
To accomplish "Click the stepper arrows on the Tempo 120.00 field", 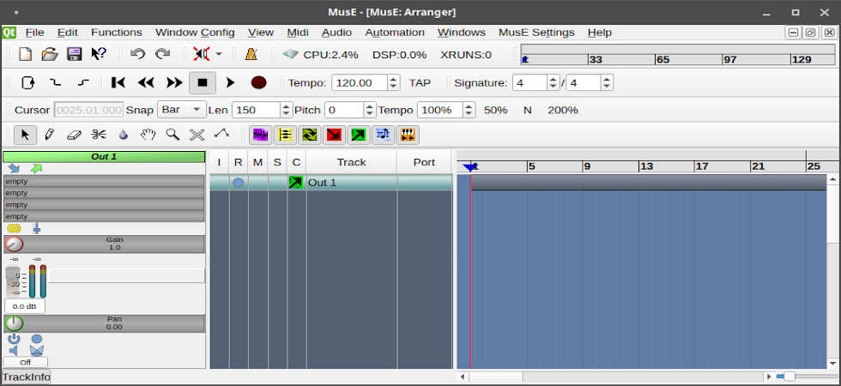I will tap(394, 82).
